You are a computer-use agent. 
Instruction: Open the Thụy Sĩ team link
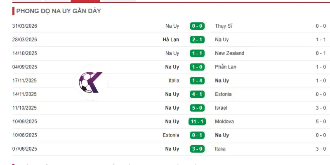click(x=224, y=26)
